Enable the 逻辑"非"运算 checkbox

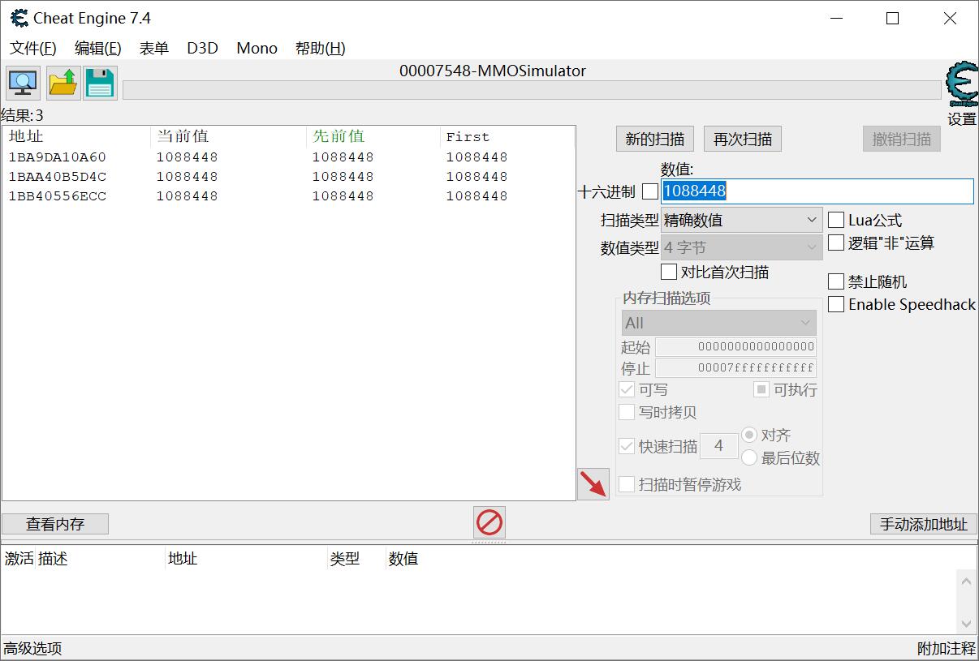click(x=836, y=243)
